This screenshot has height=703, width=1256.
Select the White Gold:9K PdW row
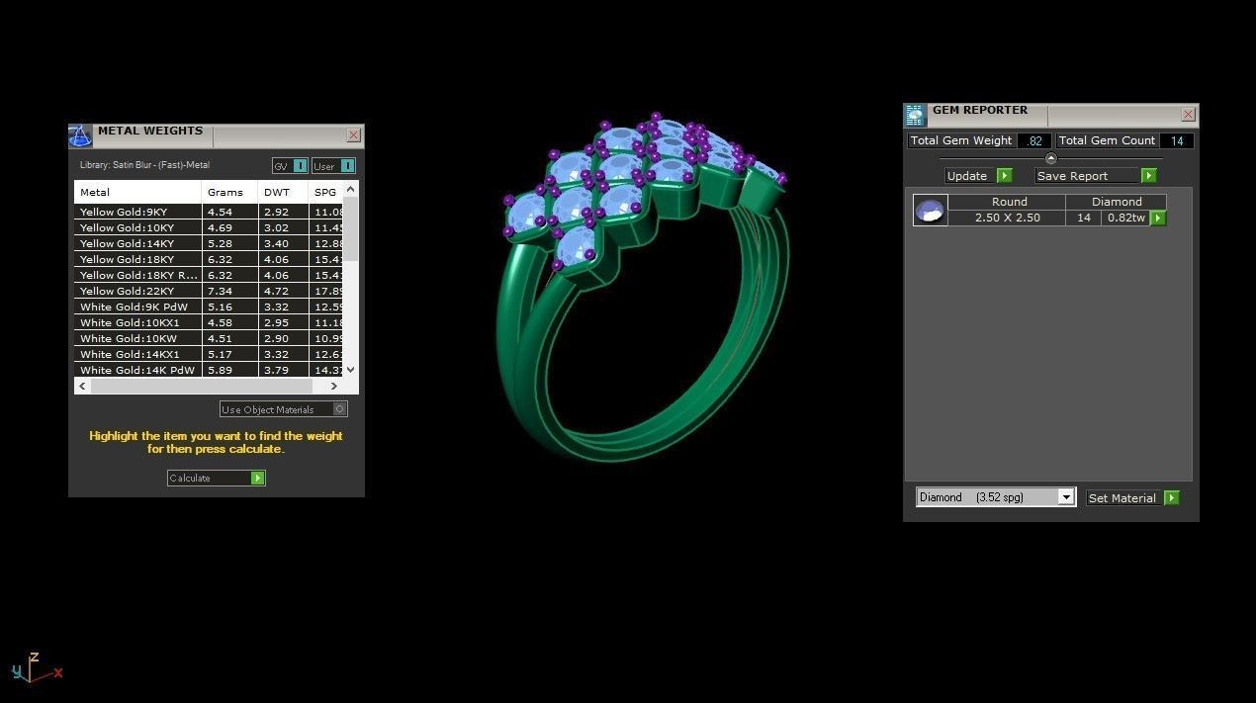(210, 307)
